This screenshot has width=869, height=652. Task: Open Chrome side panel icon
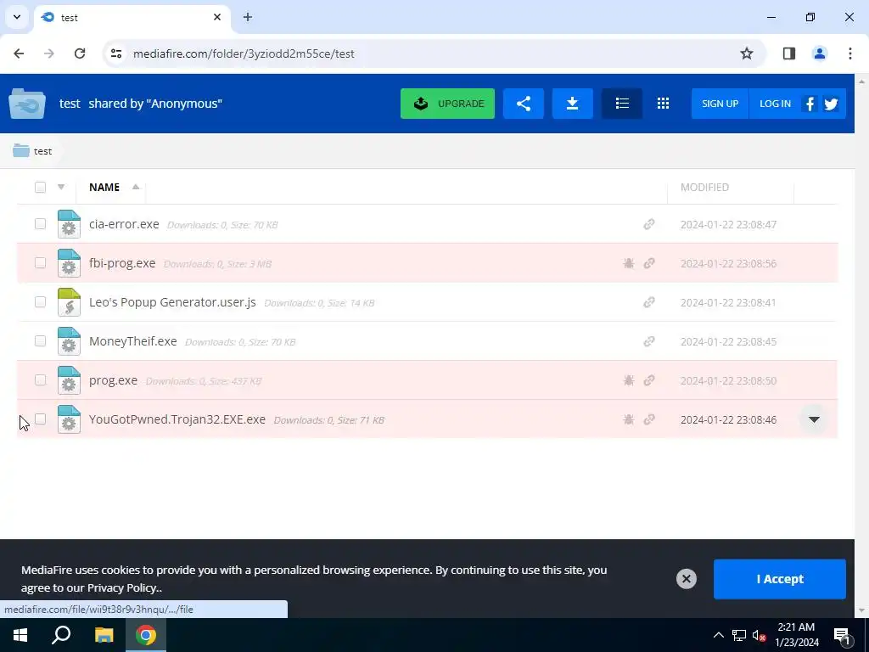pos(788,53)
